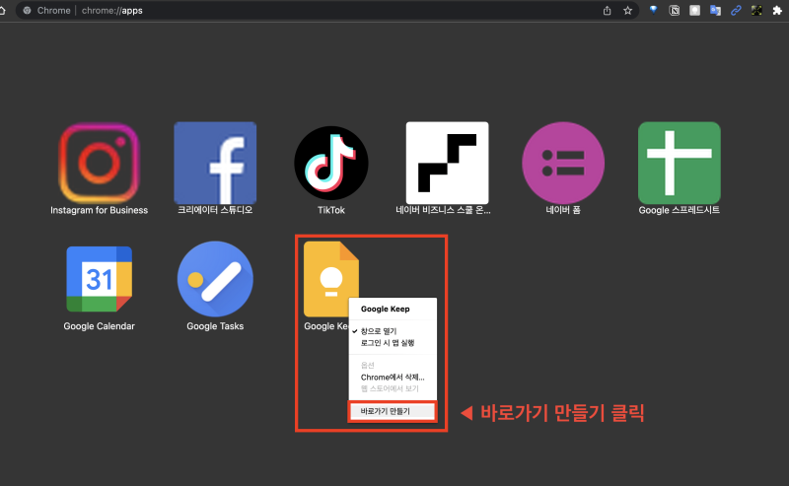This screenshot has height=486, width=789.
Task: Open the Google Calendar app icon
Action: (100, 279)
